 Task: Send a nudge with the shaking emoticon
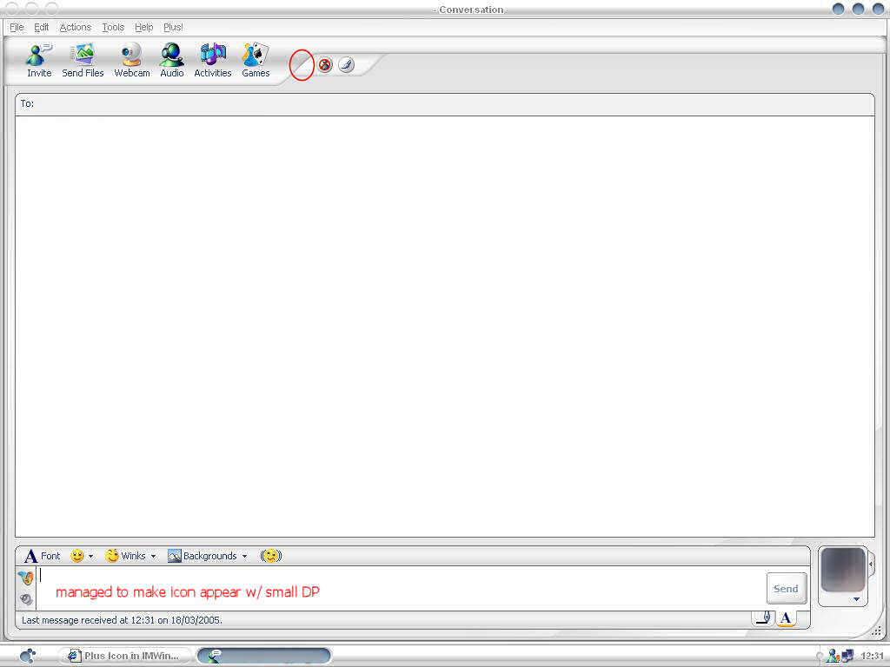[271, 556]
